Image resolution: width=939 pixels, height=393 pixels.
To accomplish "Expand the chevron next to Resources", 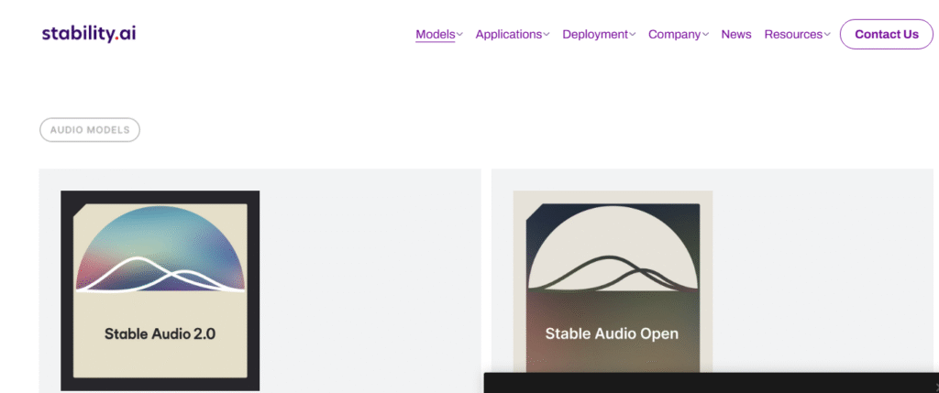I will point(827,35).
